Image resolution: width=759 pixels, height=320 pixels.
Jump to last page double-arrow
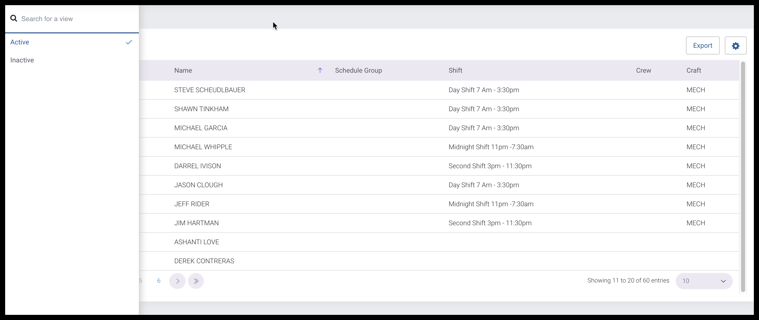pos(196,281)
